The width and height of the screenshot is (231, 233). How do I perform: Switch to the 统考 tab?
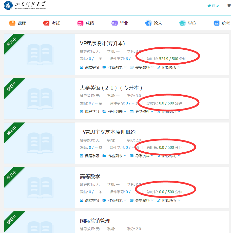tap(222, 23)
